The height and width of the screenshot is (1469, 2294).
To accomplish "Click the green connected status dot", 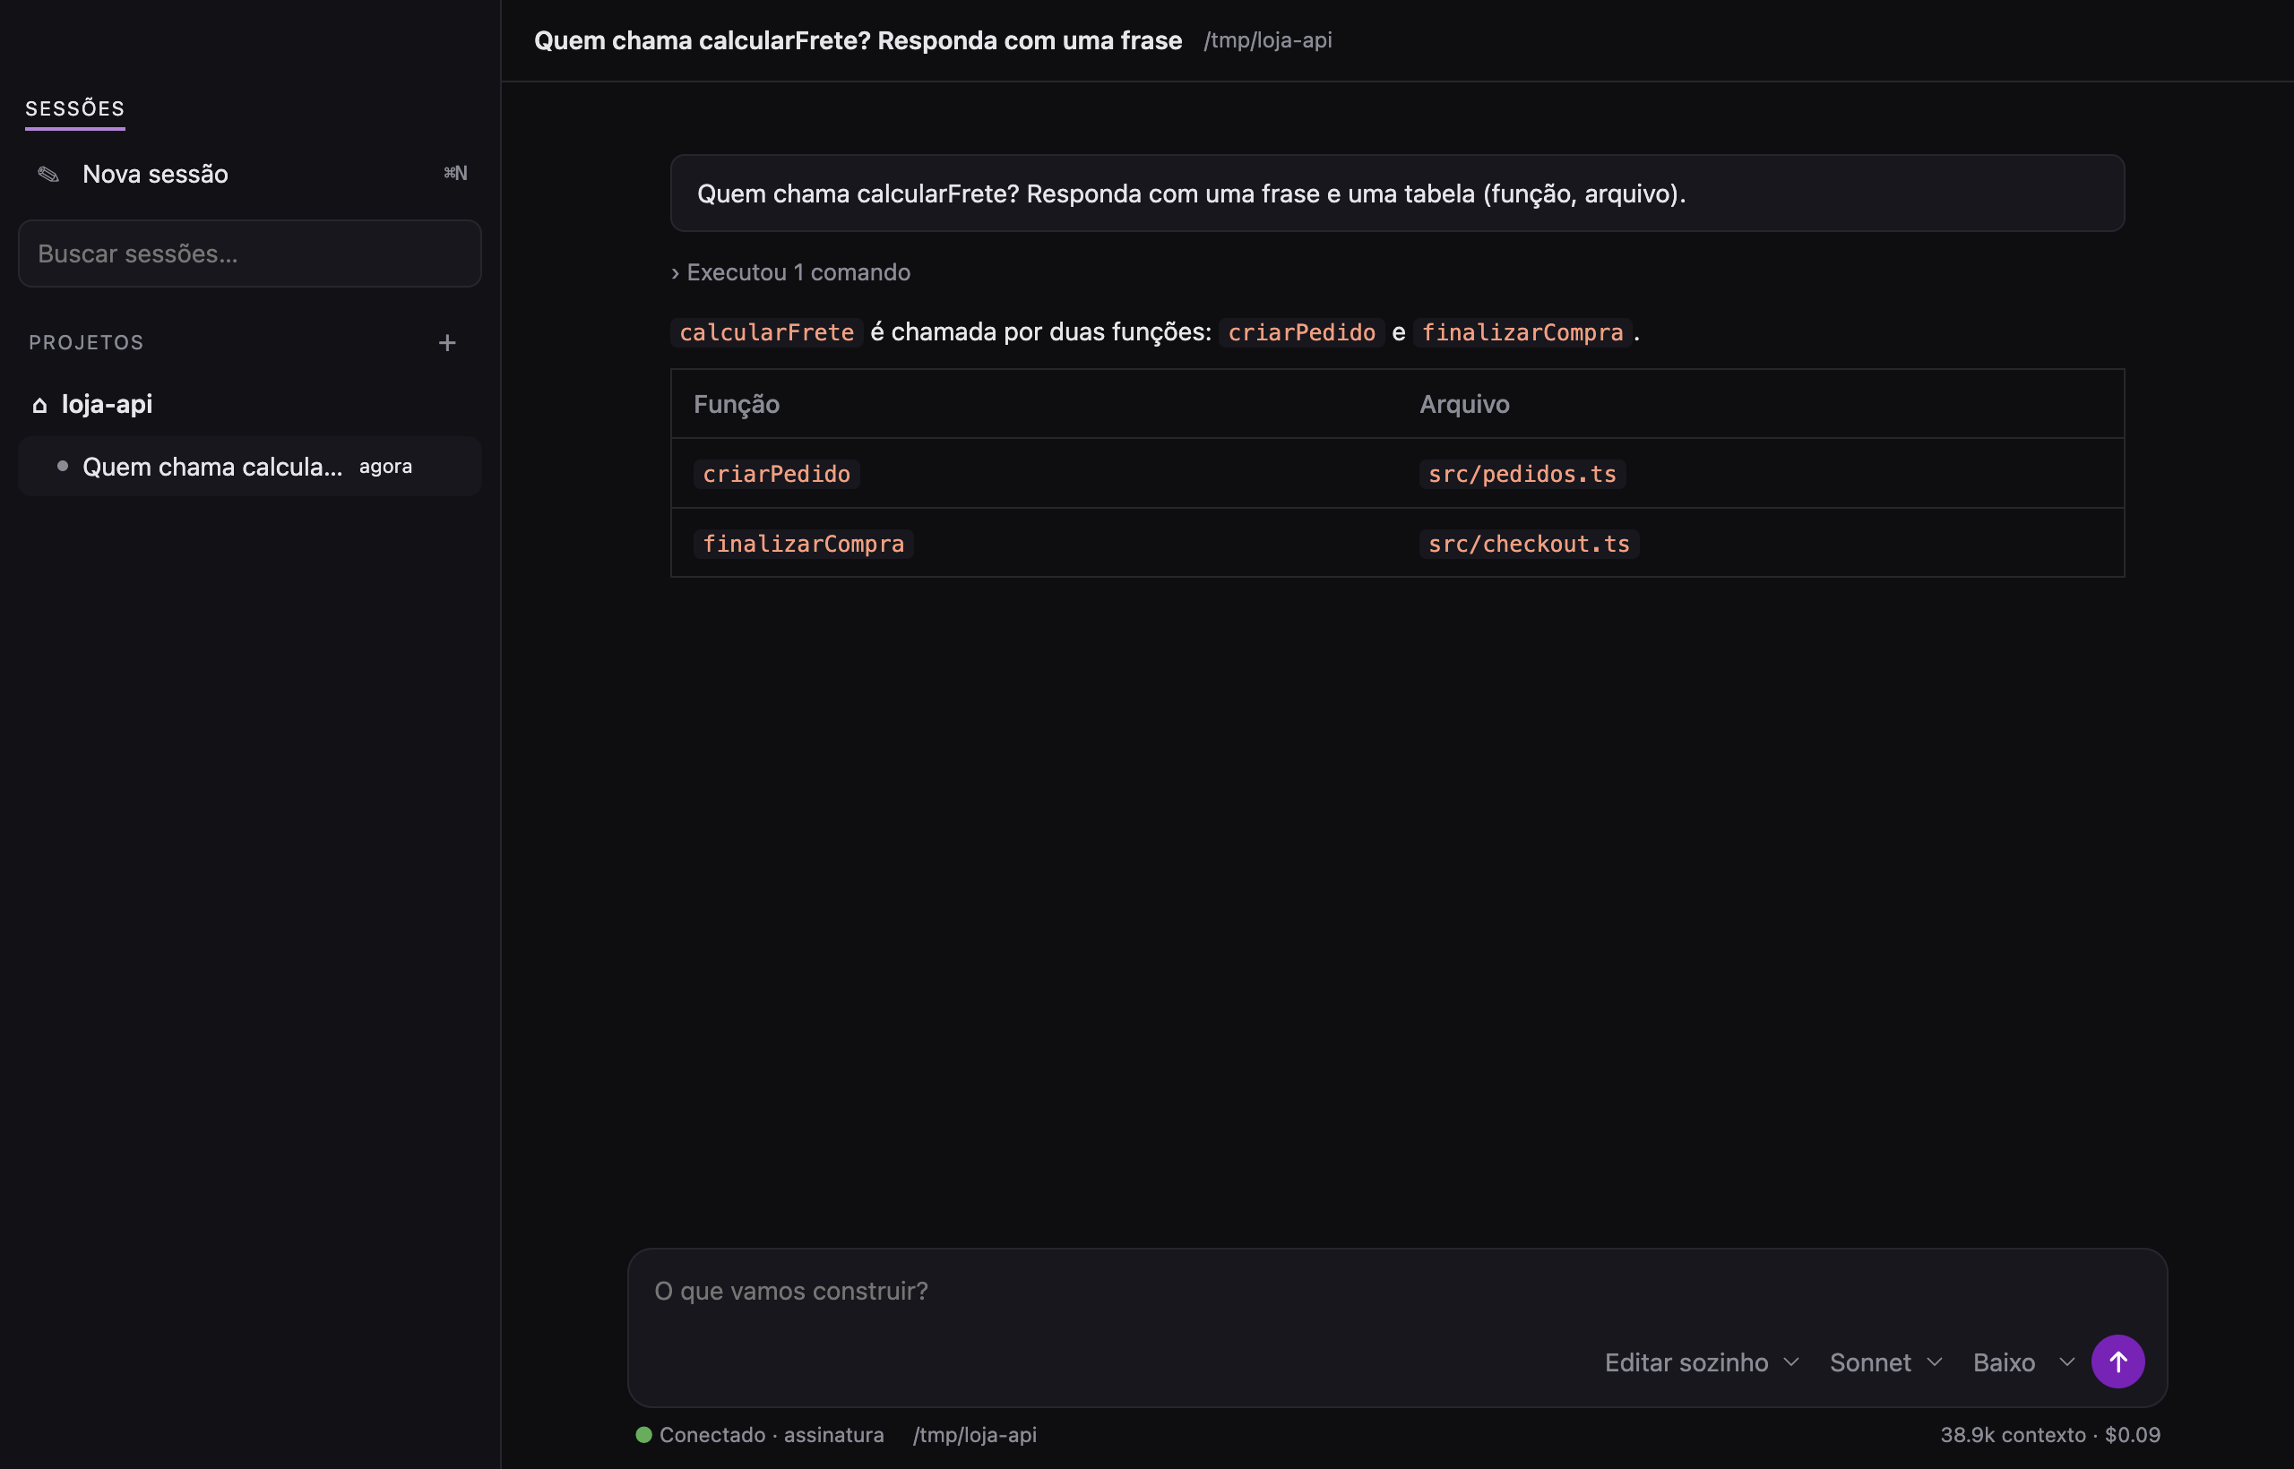I will pos(643,1435).
